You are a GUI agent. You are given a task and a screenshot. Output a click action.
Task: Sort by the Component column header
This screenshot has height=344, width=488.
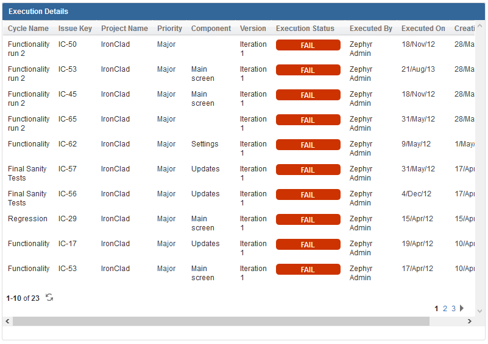click(211, 29)
